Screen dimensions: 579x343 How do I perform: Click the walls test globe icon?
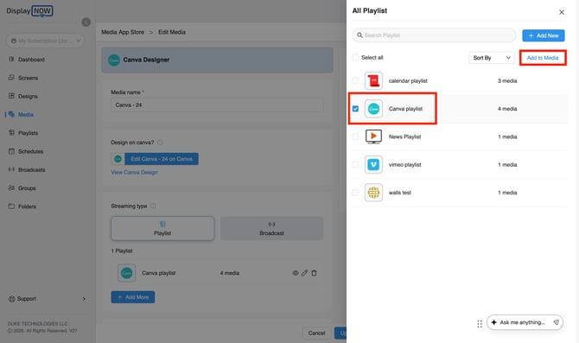click(x=373, y=193)
